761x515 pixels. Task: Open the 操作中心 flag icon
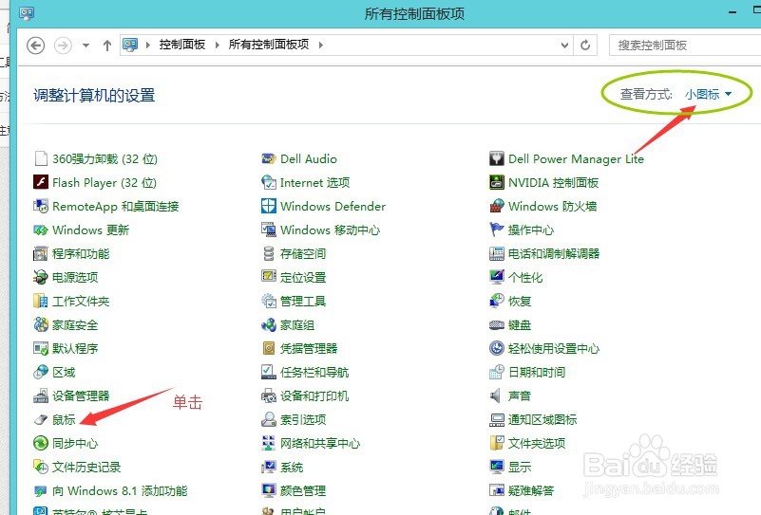pyautogui.click(x=497, y=230)
